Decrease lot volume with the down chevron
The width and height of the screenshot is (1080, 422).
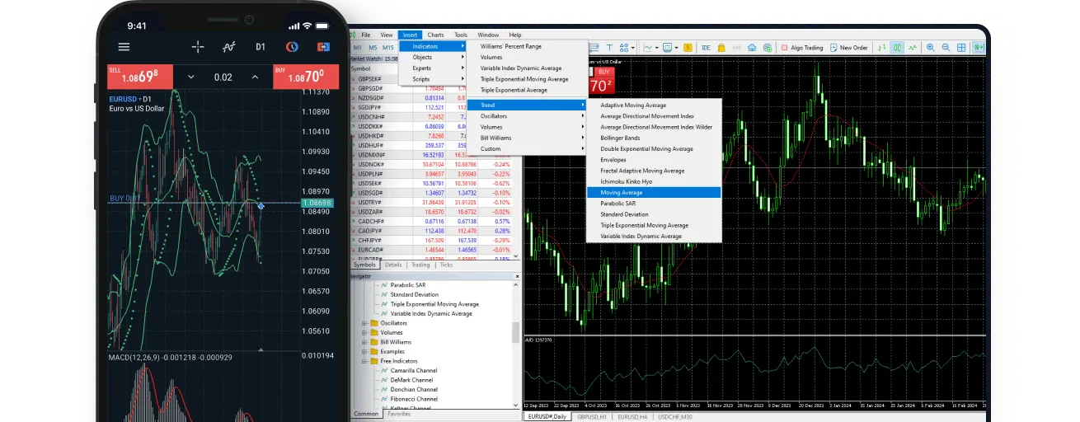(191, 77)
